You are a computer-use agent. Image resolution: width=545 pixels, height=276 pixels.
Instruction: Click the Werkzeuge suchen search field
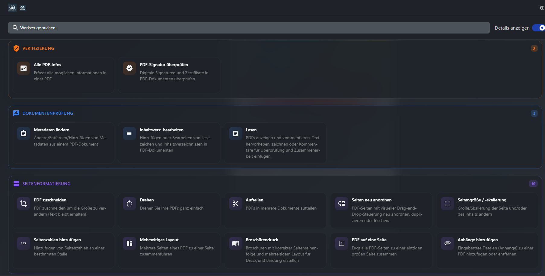click(249, 28)
